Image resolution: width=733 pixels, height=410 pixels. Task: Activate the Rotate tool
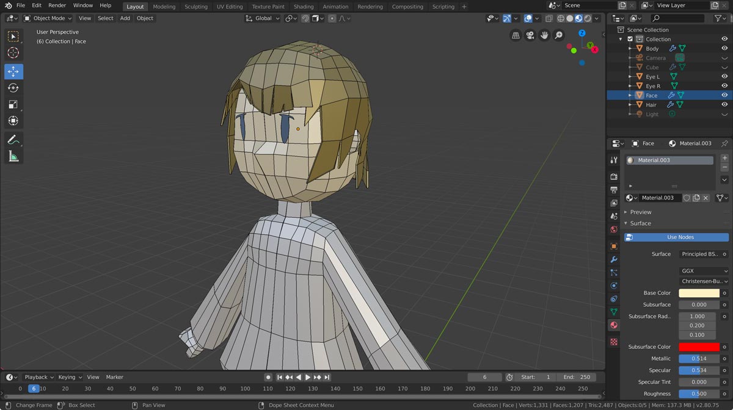[13, 88]
